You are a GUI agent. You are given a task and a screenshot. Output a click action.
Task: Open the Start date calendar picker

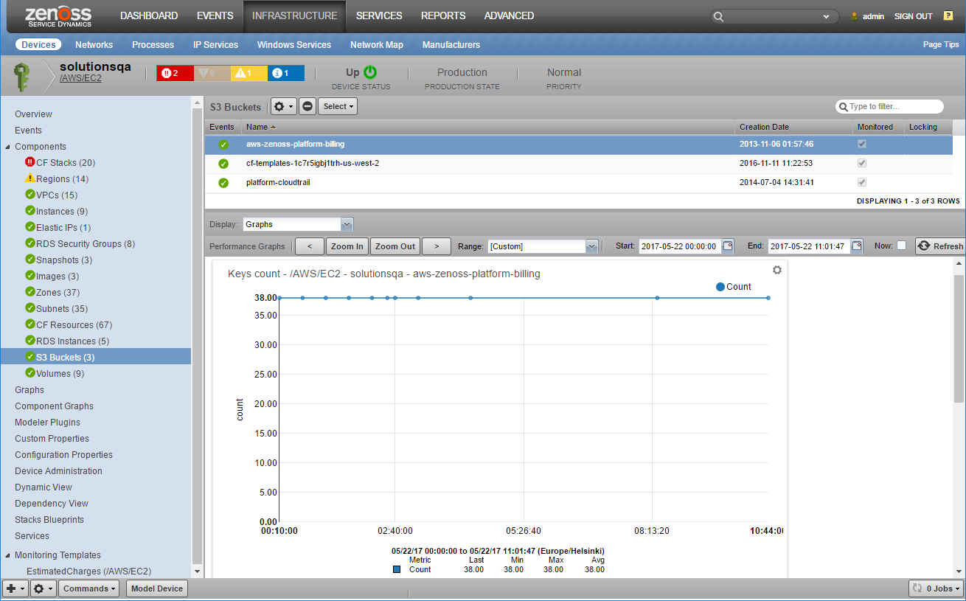[x=728, y=246]
